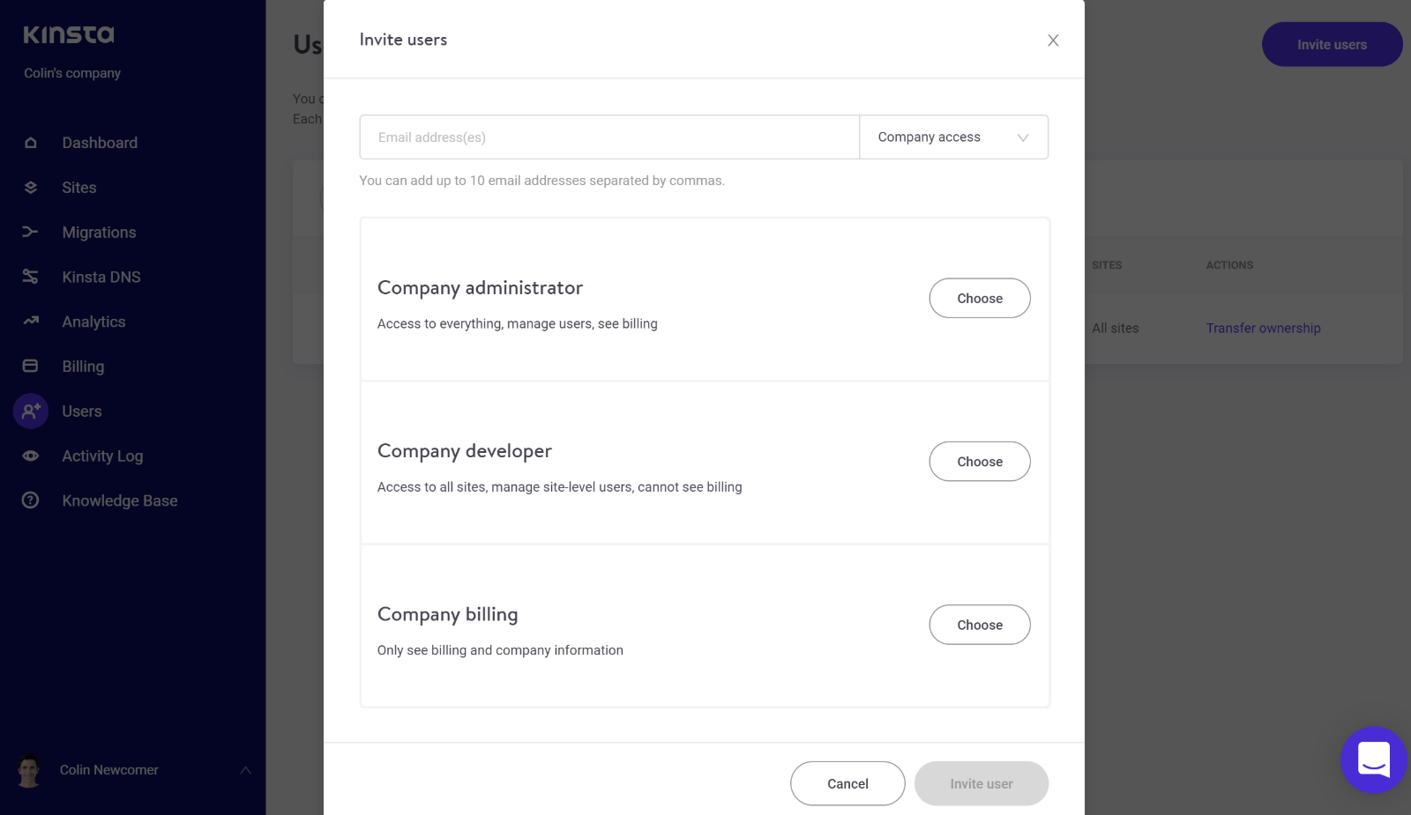Image resolution: width=1411 pixels, height=815 pixels.
Task: Open the Company access dropdown
Action: pos(953,137)
